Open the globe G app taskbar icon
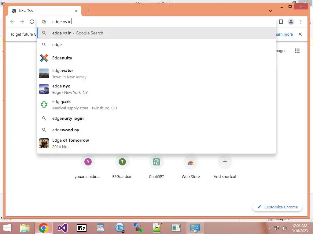 120,228
